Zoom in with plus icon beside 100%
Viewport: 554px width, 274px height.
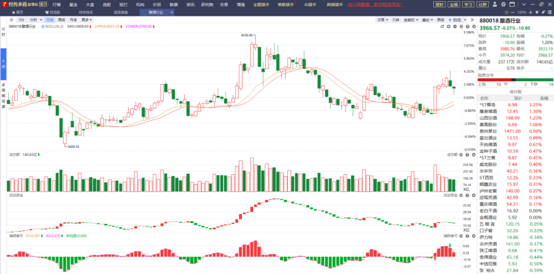click(x=531, y=12)
